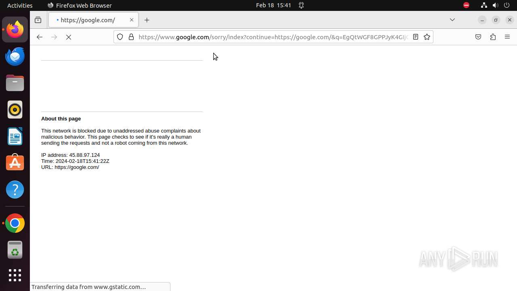Open the Firefox hamburger menu
This screenshot has width=517, height=291.
click(507, 37)
